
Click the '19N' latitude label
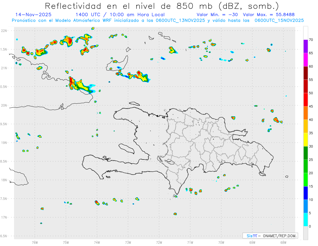4,143
